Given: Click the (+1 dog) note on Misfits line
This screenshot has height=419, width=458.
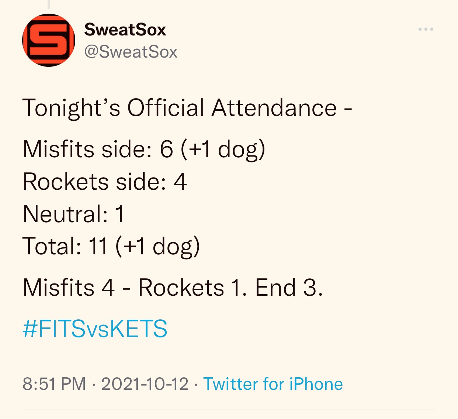Looking at the screenshot, I should (x=223, y=150).
